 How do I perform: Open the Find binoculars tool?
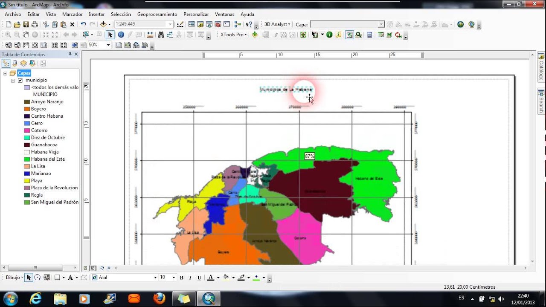point(161,35)
